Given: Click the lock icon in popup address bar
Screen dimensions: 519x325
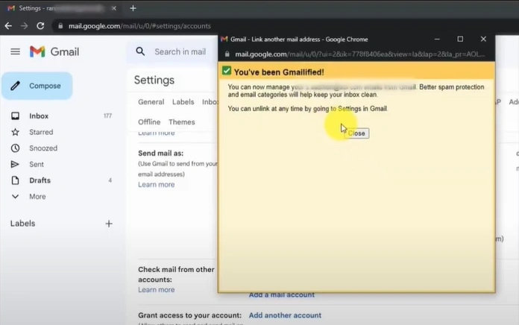Looking at the screenshot, I should (x=227, y=54).
